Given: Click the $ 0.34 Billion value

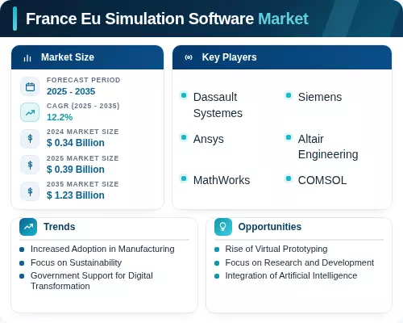Looking at the screenshot, I should pos(76,143).
